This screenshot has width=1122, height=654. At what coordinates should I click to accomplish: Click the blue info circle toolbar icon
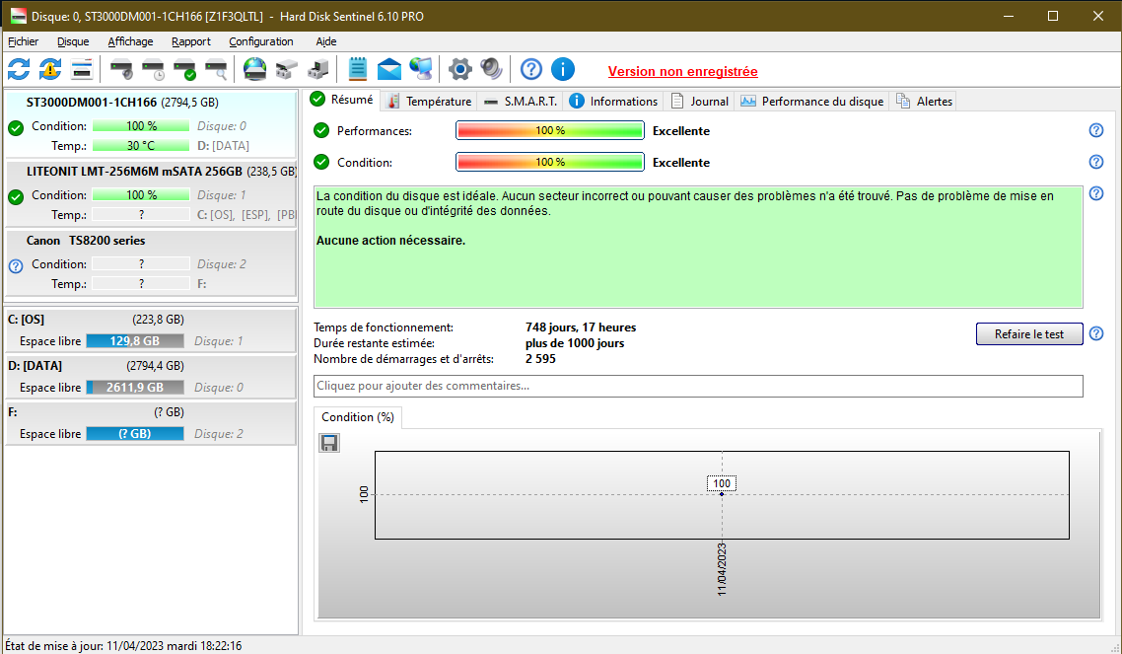click(x=562, y=69)
